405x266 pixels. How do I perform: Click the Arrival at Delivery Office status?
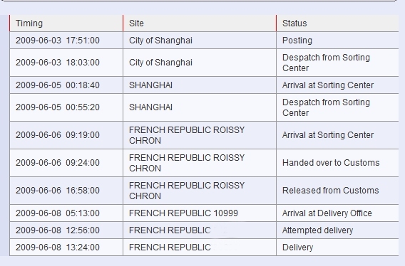point(337,213)
